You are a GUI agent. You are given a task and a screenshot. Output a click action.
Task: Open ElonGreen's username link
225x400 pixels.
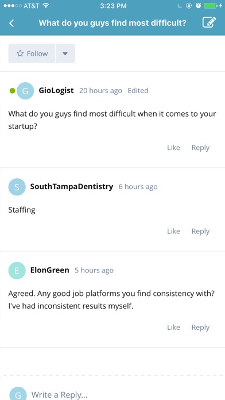click(50, 270)
